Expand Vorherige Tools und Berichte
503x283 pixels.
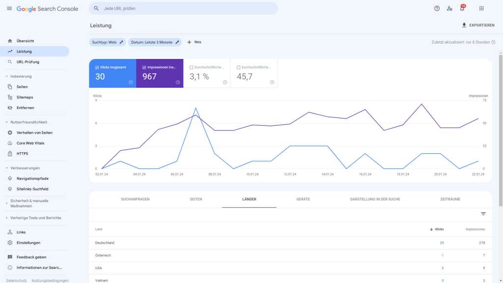[x=6, y=217]
